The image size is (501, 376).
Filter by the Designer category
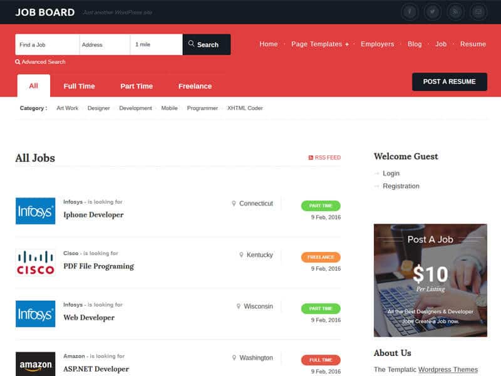click(98, 108)
